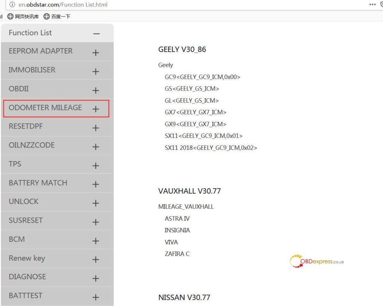
Task: Select the TPS menu label
Action: click(x=15, y=164)
